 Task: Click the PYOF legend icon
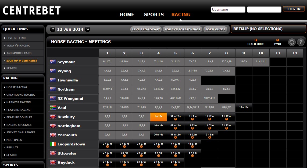pos(278,40)
